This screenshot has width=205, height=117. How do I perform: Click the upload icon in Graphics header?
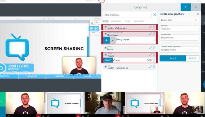point(196,7)
